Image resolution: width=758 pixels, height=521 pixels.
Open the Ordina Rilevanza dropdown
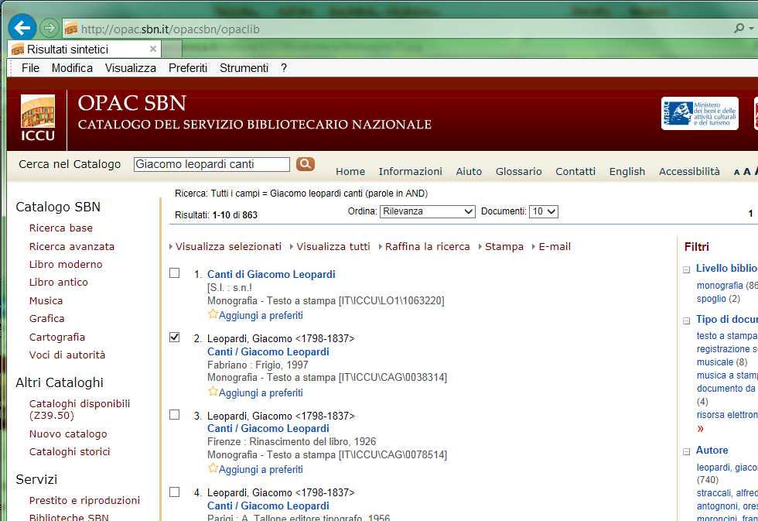tap(427, 211)
